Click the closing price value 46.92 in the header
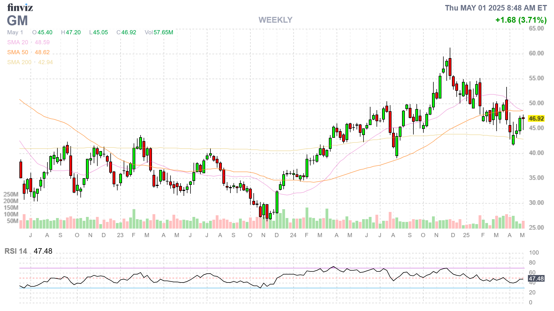Screen dimensions: 554x311 (x=129, y=32)
